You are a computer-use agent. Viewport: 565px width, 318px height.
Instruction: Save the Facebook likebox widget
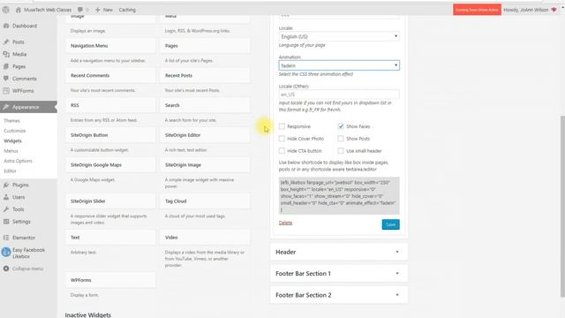click(390, 224)
